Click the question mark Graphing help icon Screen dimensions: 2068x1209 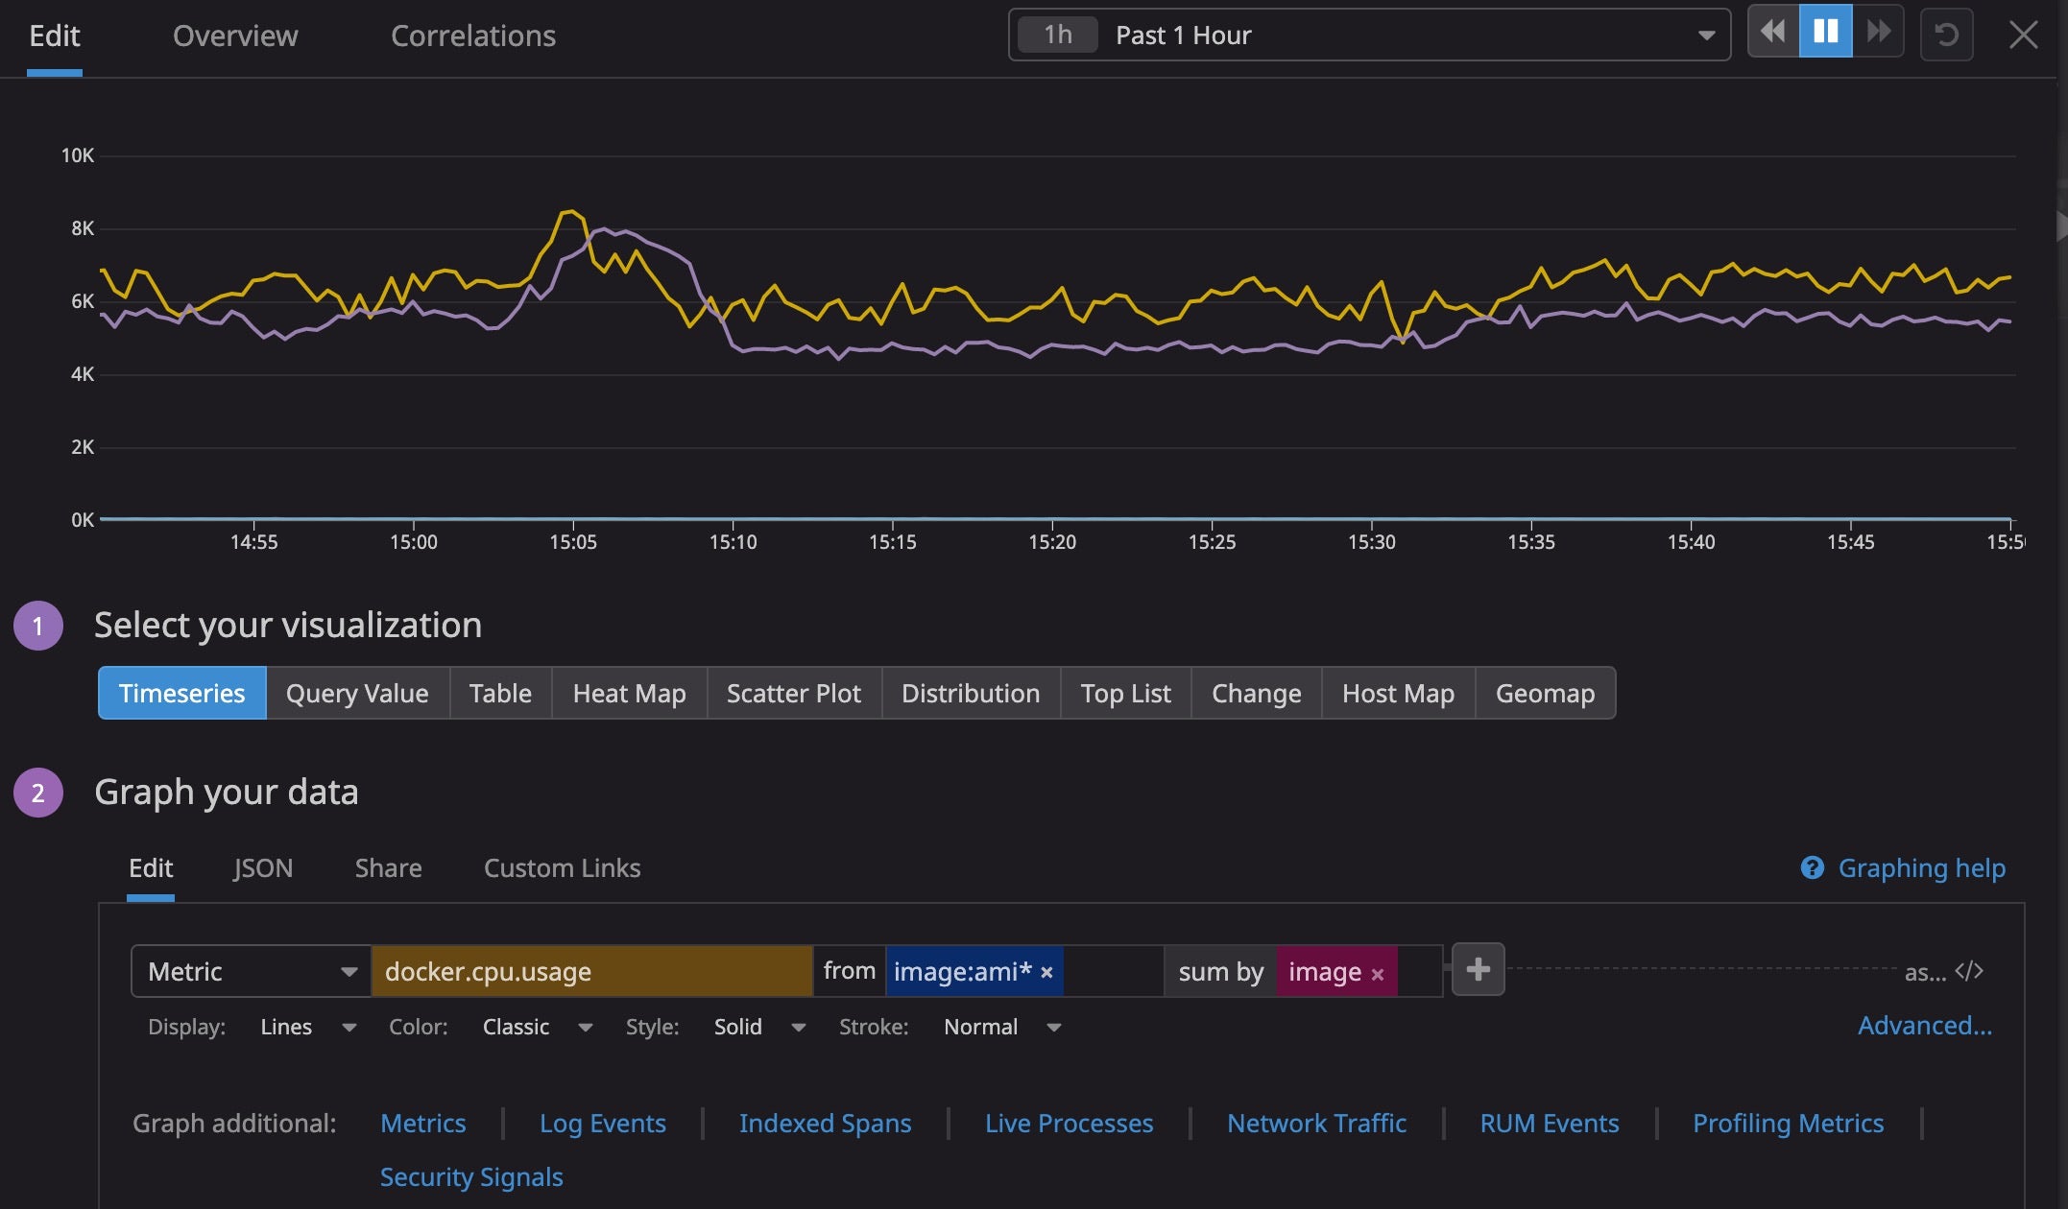pyautogui.click(x=1812, y=867)
